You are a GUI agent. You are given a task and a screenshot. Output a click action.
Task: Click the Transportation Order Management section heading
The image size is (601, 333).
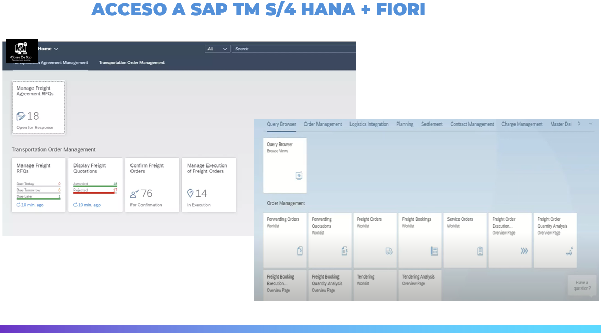point(53,149)
